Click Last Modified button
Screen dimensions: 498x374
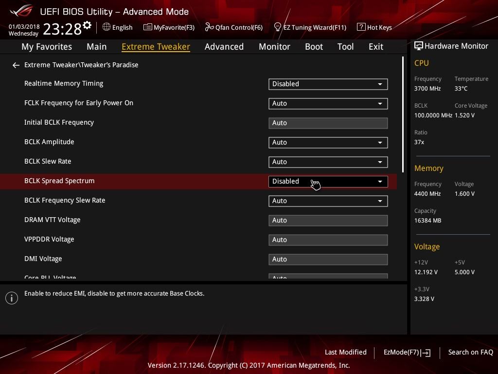pyautogui.click(x=346, y=353)
